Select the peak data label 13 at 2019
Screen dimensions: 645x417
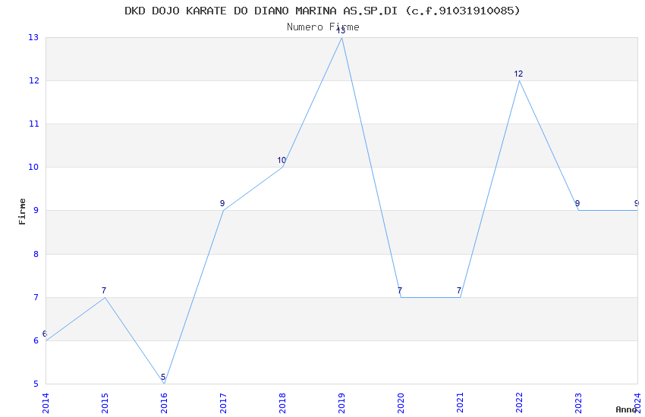click(x=341, y=31)
